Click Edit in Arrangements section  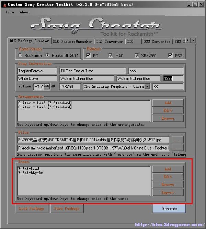(x=168, y=110)
